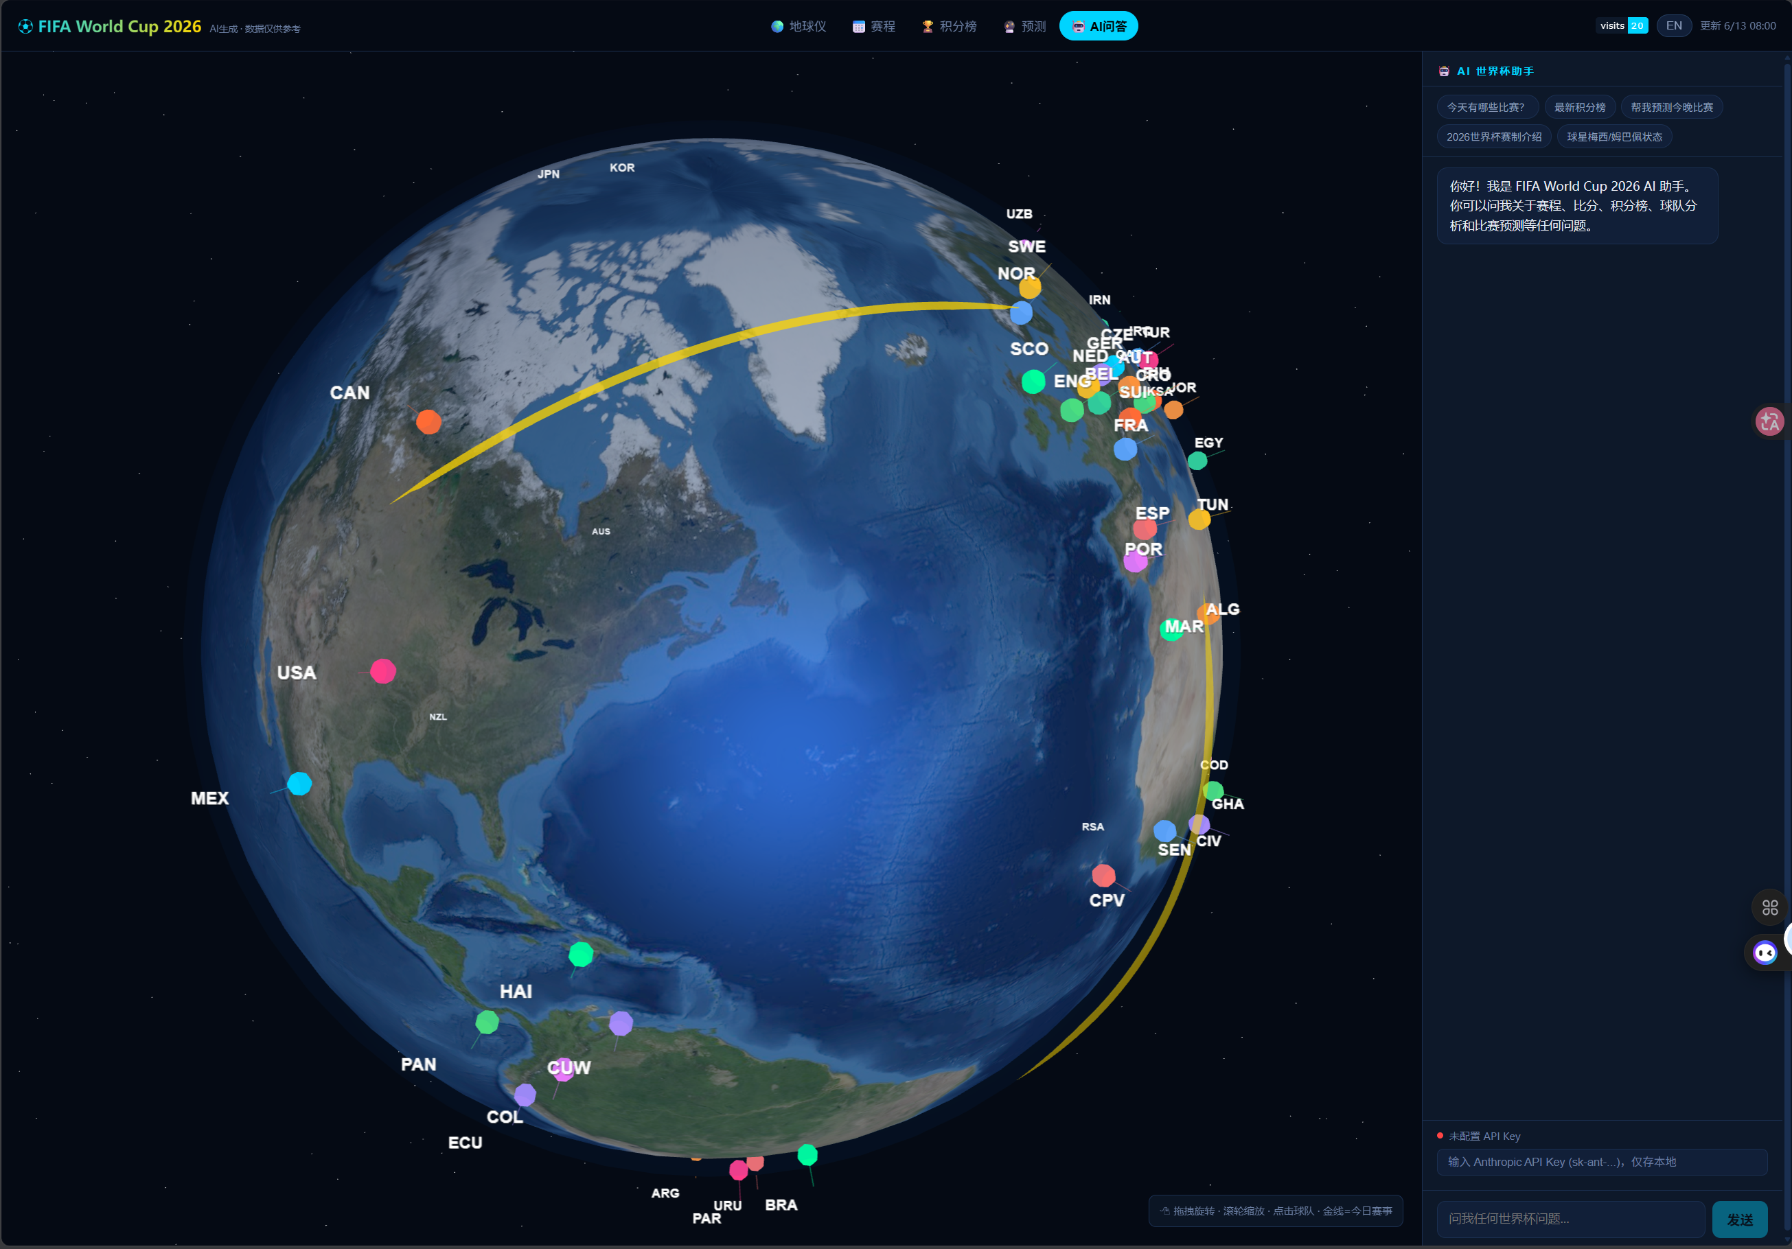This screenshot has width=1792, height=1249.
Task: Open the four-squares grid floating icon
Action: 1769,907
